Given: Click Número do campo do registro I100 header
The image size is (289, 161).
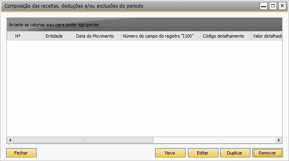Looking at the screenshot, I should [x=161, y=36].
